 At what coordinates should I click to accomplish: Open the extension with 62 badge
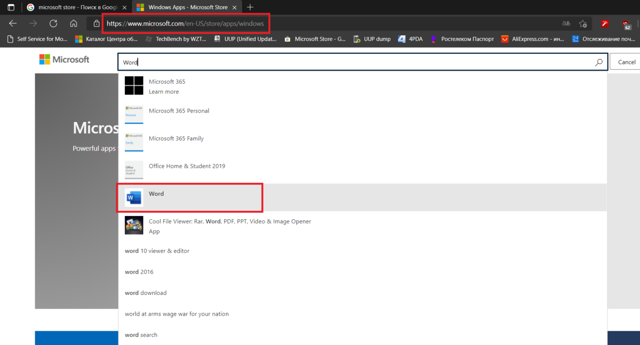pos(626,24)
